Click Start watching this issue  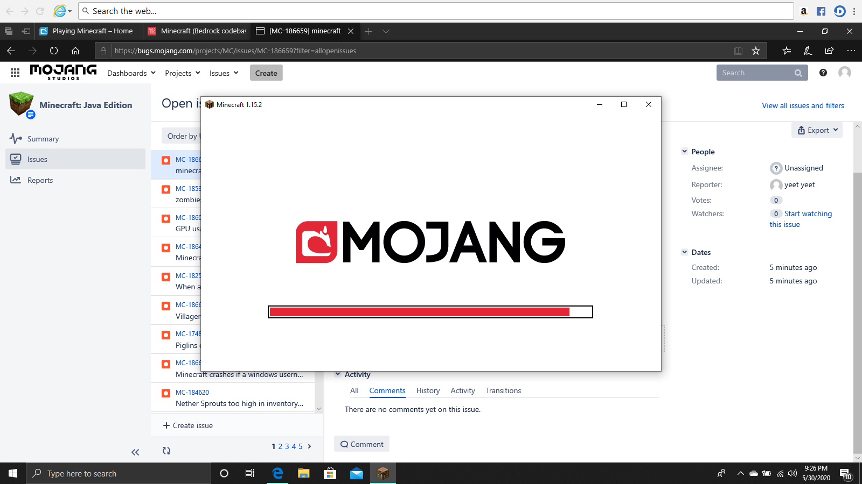pos(801,219)
